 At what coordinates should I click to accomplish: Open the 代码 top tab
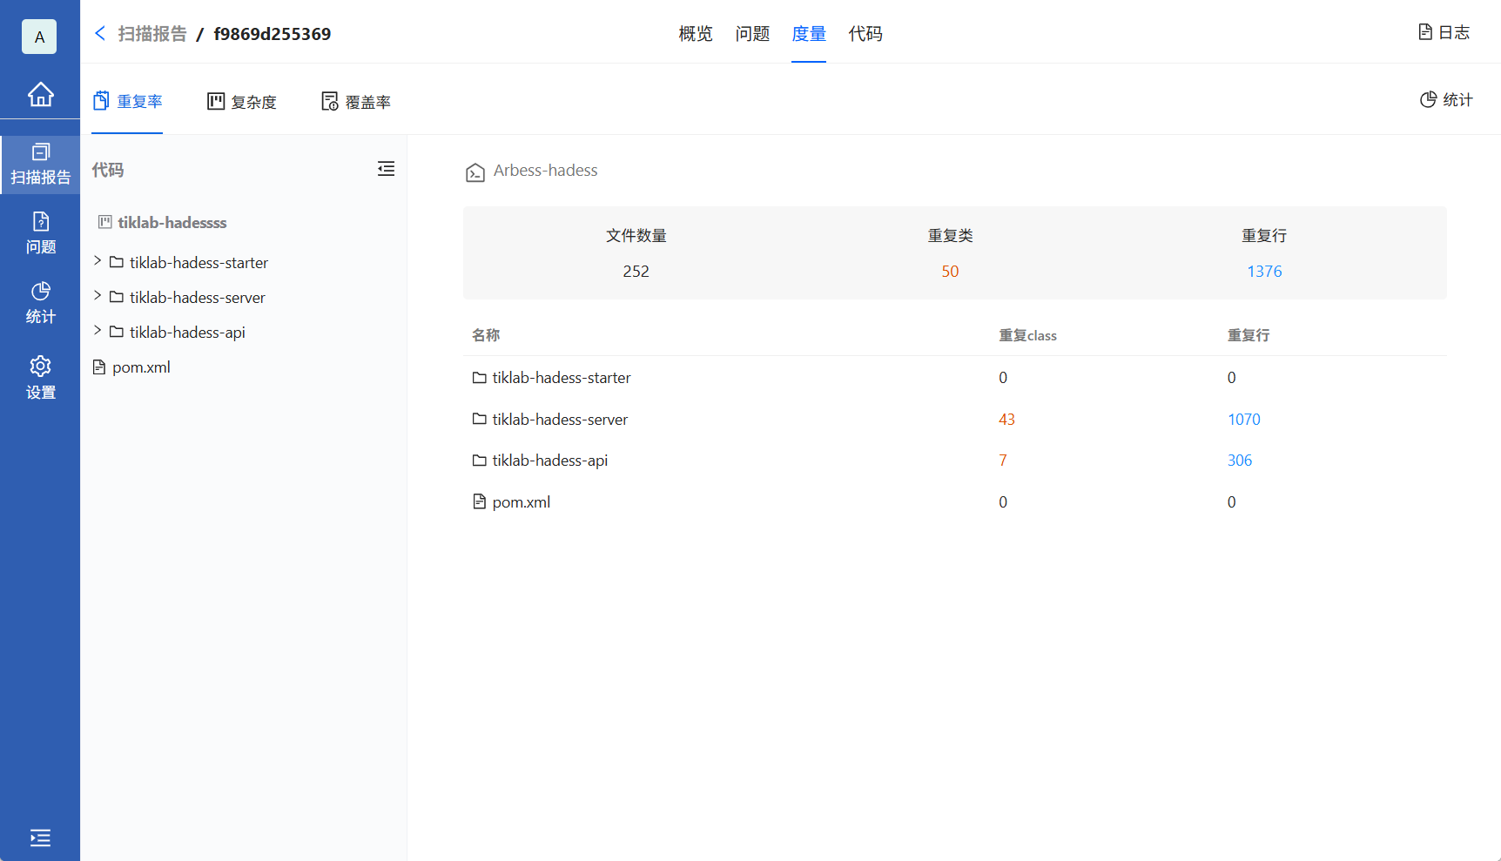(865, 33)
